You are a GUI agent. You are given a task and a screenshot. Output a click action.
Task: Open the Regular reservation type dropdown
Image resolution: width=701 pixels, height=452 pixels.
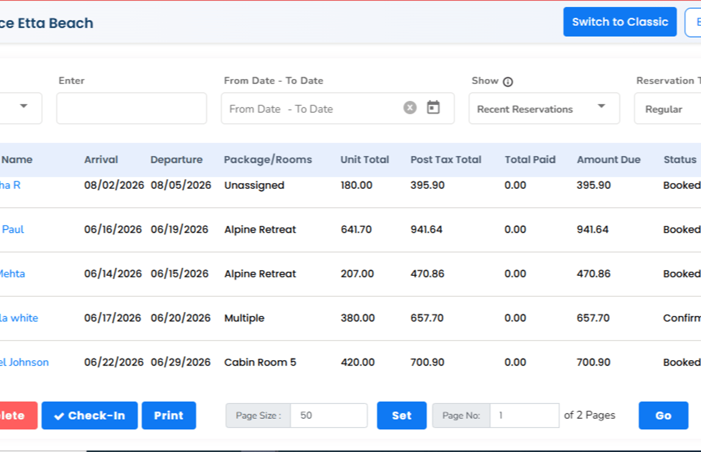pyautogui.click(x=667, y=109)
